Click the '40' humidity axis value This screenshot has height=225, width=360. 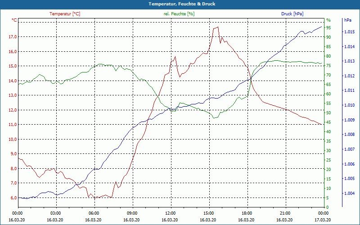click(x=328, y=132)
